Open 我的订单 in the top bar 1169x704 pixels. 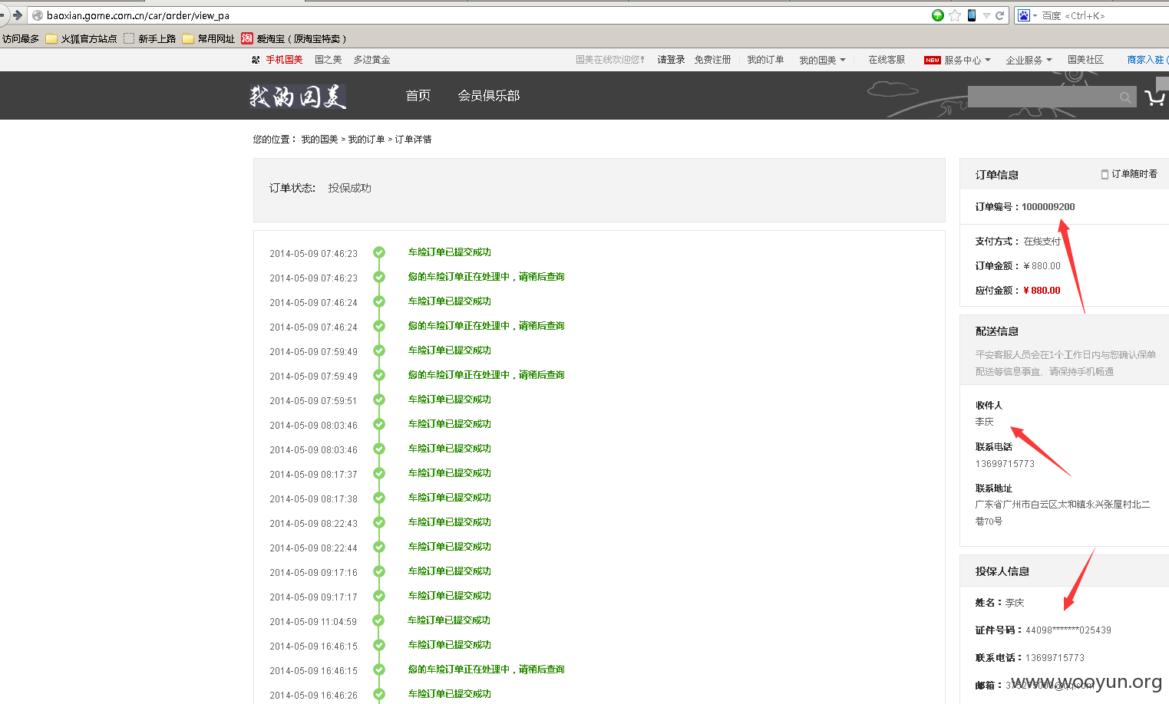(x=765, y=60)
